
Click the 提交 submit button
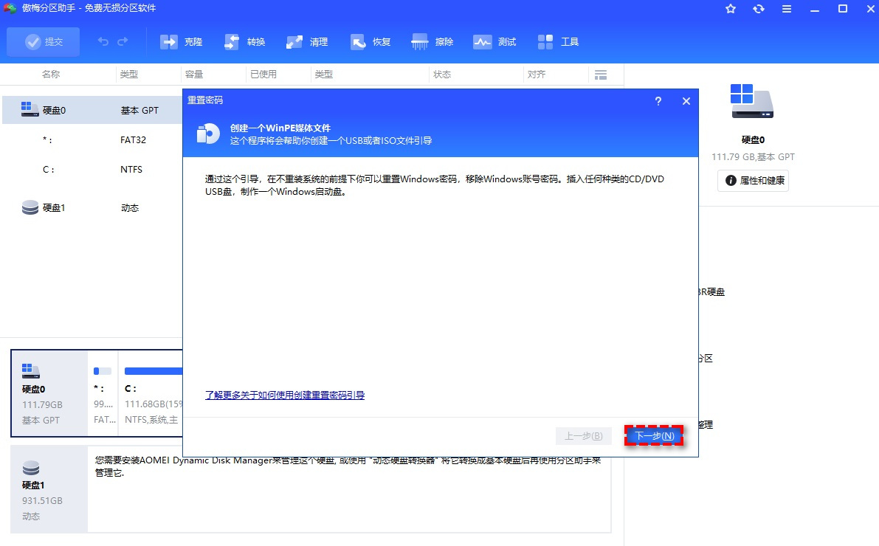click(43, 41)
